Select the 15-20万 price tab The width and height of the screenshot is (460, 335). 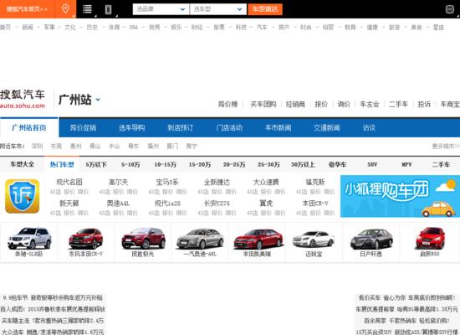click(200, 164)
